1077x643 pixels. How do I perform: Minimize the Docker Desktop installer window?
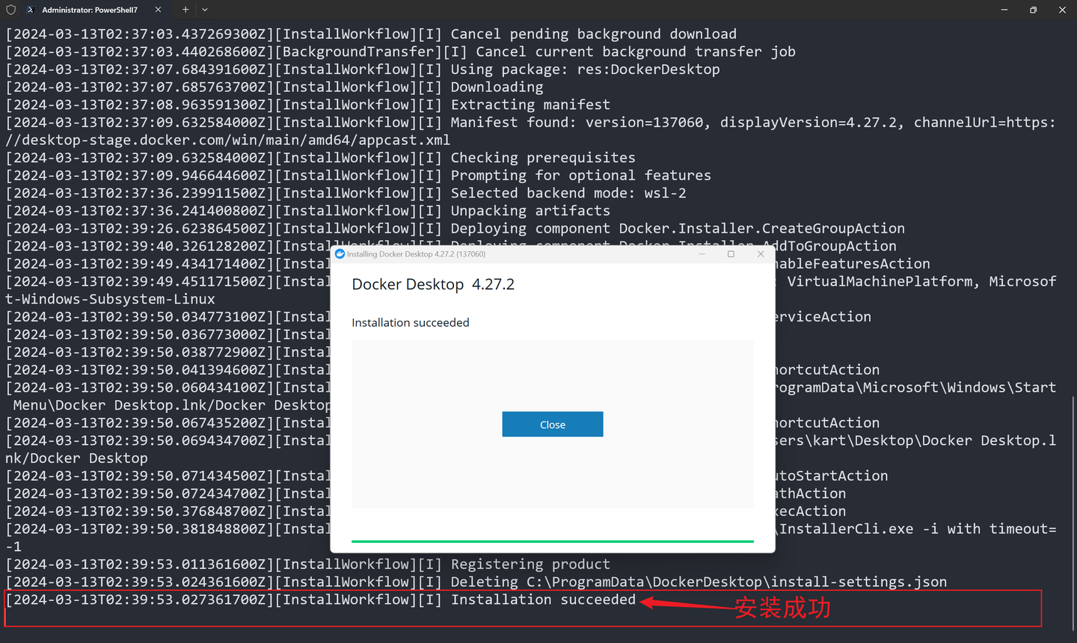tap(702, 254)
